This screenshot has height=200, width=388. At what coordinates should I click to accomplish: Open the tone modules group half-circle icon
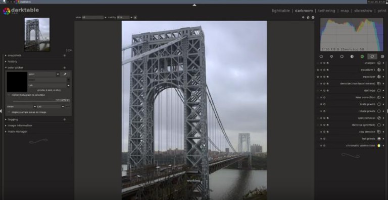pos(352,56)
